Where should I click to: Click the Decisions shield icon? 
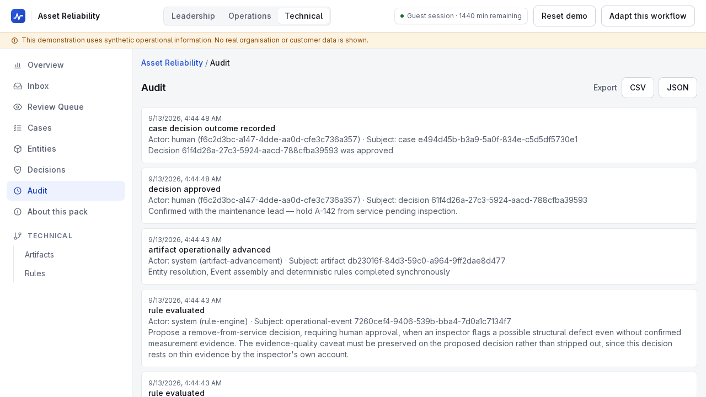point(18,170)
